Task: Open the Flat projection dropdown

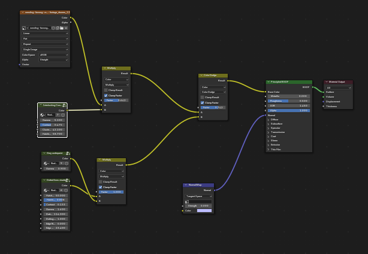Action: [45, 39]
